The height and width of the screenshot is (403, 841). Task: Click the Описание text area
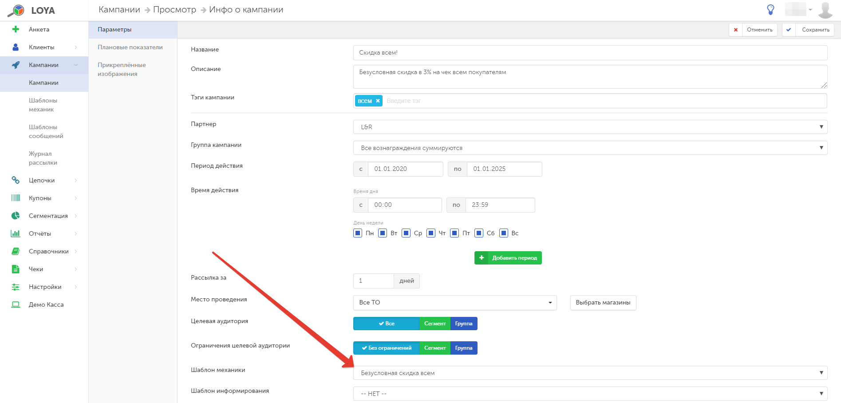coord(590,77)
